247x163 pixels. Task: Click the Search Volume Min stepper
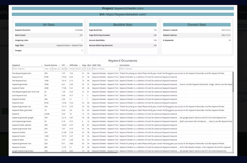[51, 69]
